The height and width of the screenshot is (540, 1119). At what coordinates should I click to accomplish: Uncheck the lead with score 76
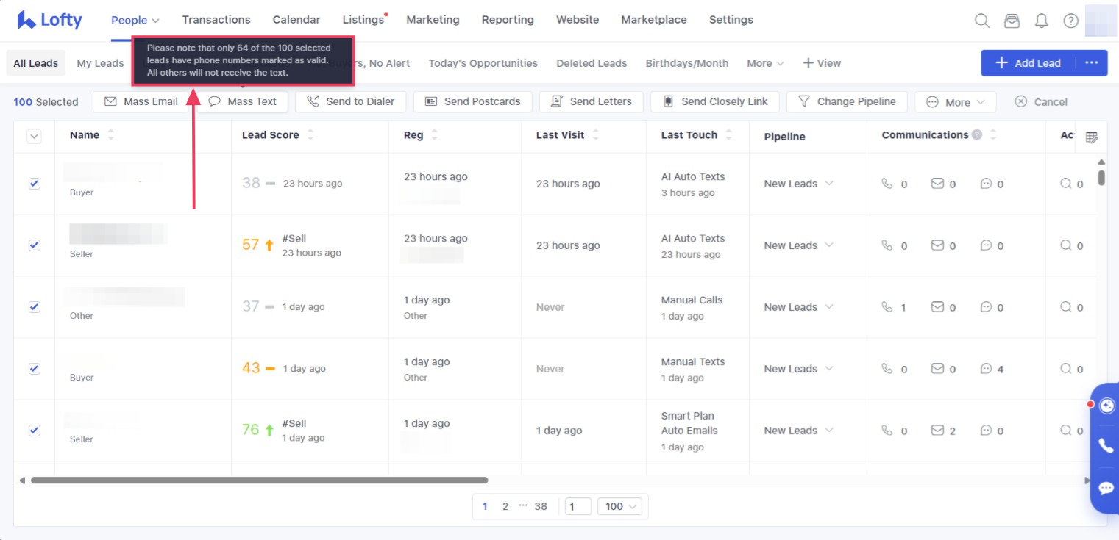click(x=35, y=431)
